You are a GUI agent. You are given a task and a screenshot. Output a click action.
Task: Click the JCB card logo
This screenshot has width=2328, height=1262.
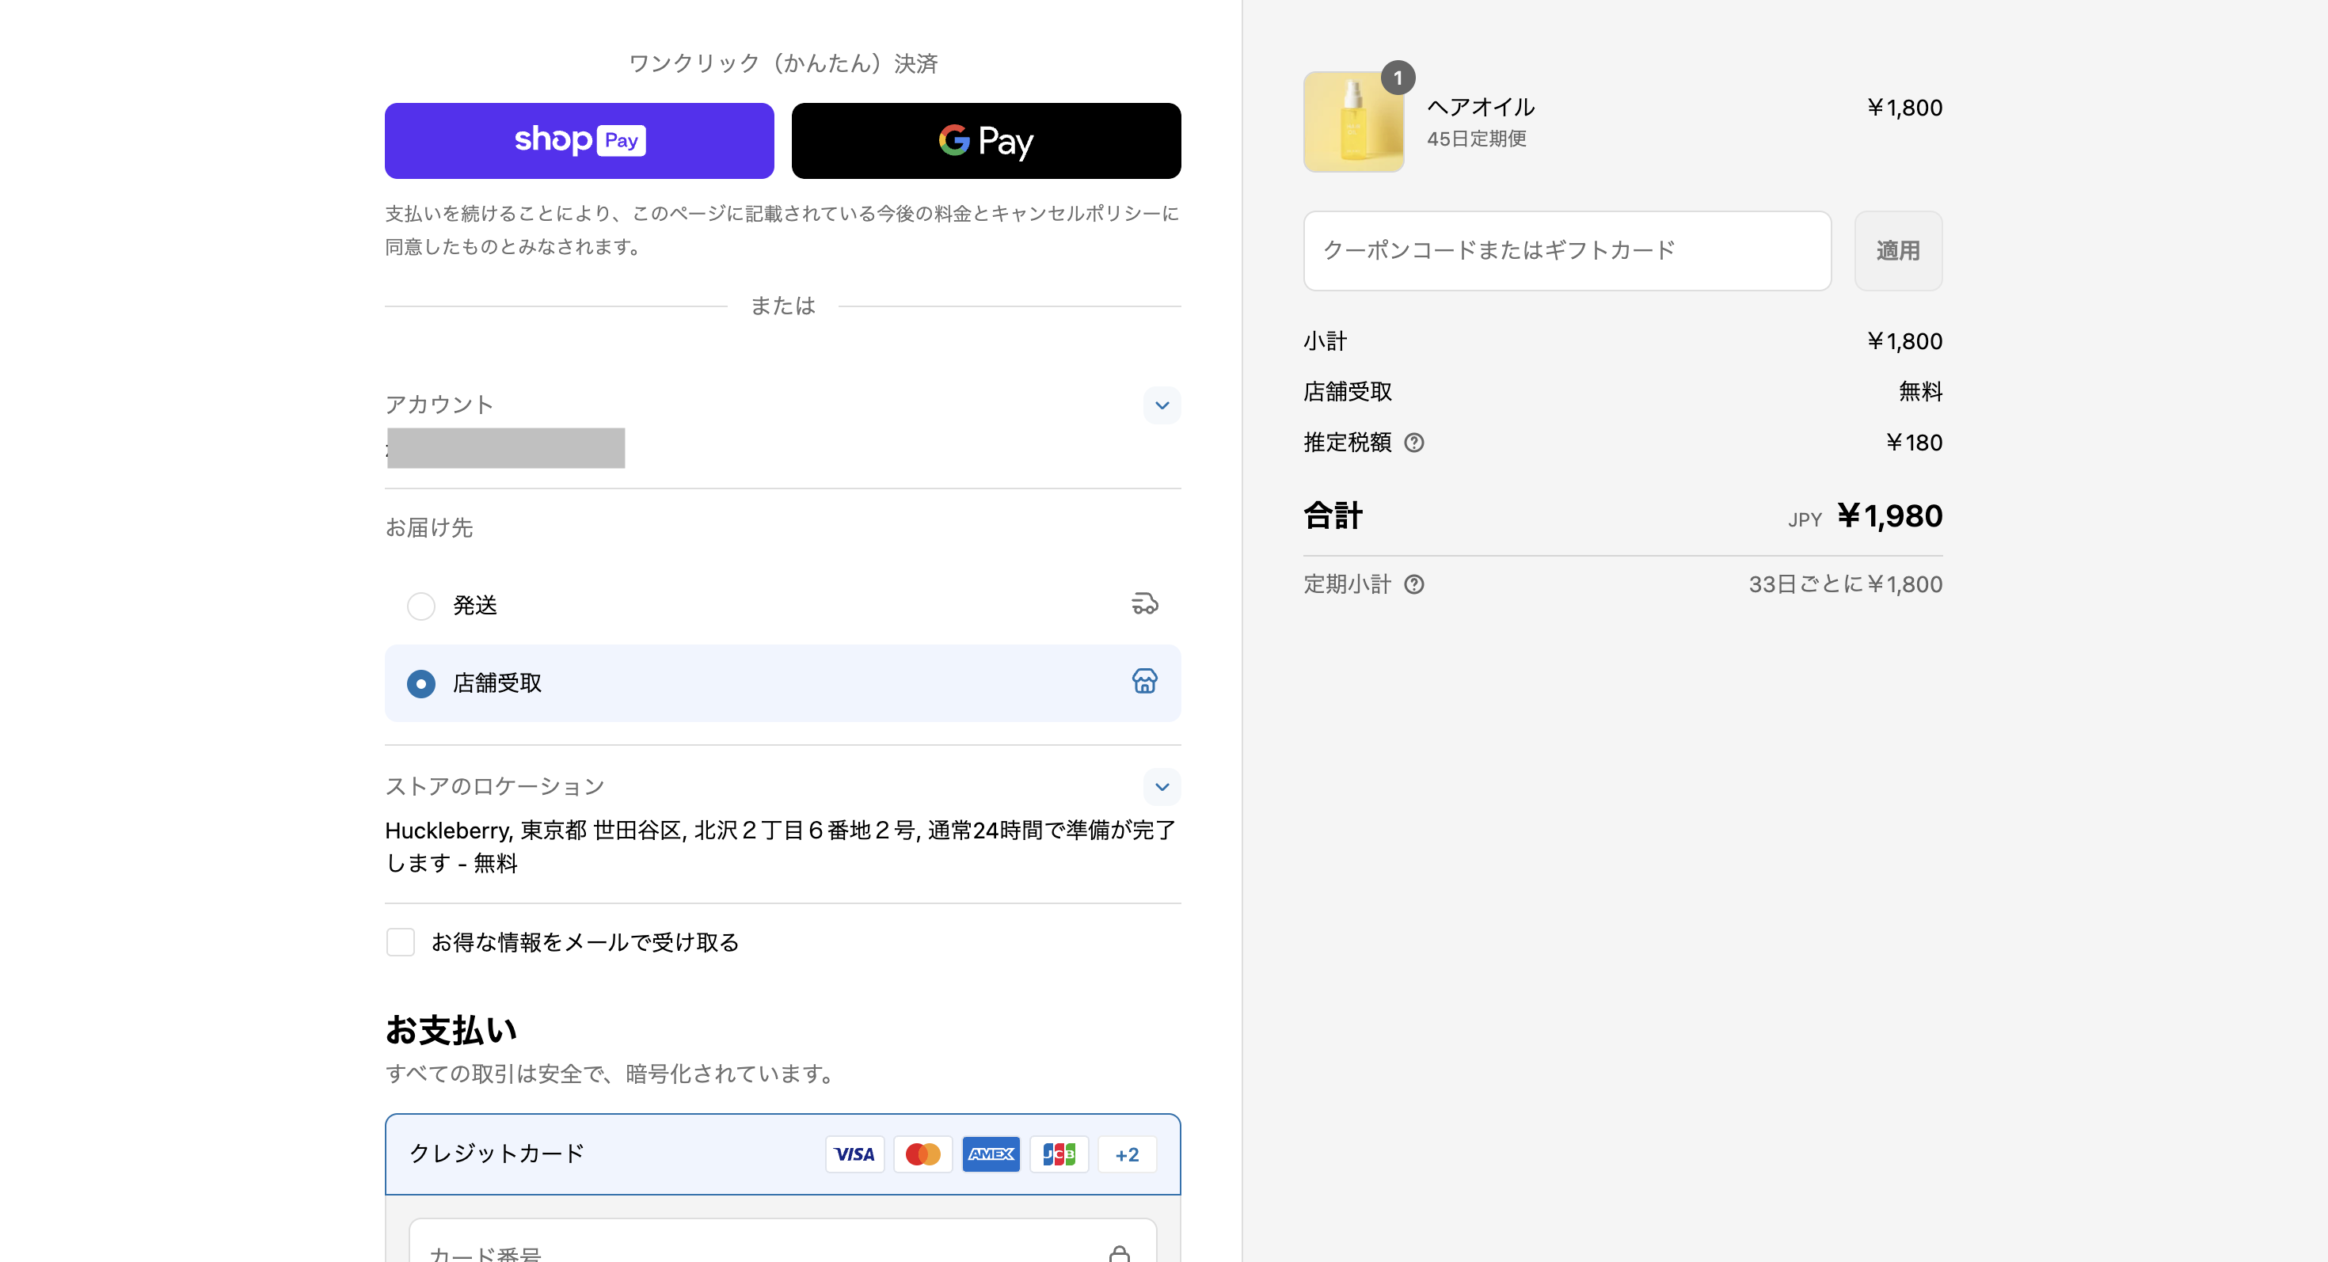(1059, 1154)
